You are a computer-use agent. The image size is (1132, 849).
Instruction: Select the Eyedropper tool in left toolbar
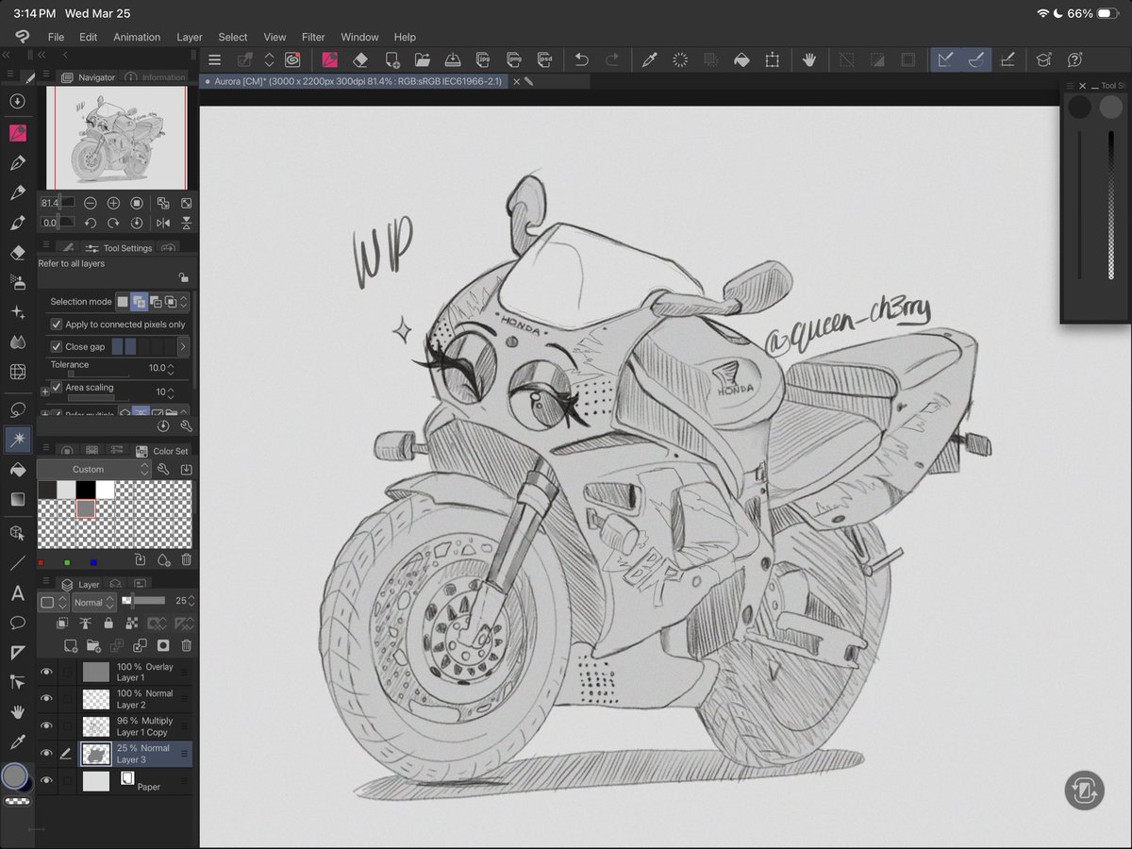click(17, 742)
